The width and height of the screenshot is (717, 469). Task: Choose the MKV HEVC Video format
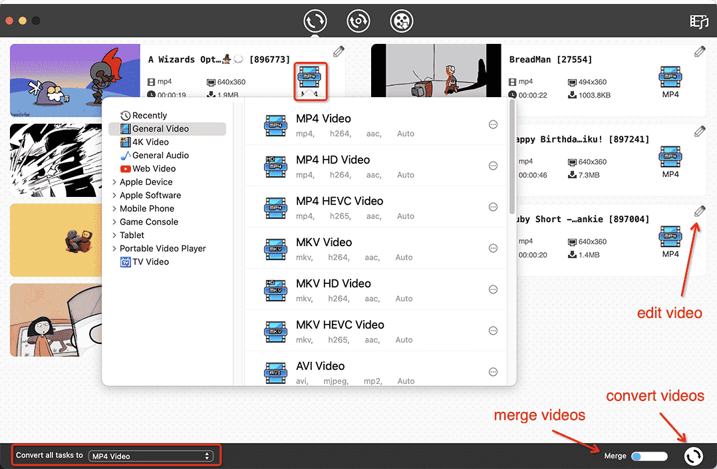coord(376,331)
